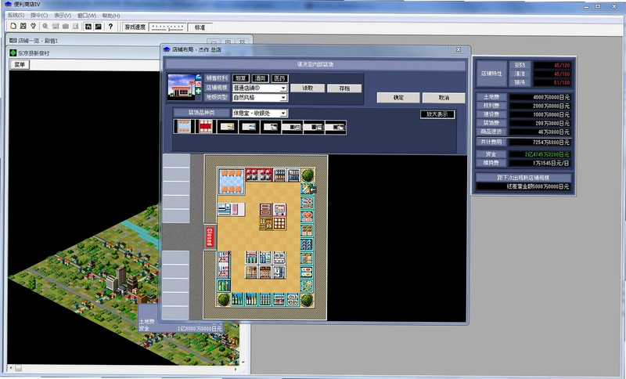The image size is (626, 379).
Task: Toggle the 医药 sales right
Action: (x=279, y=78)
